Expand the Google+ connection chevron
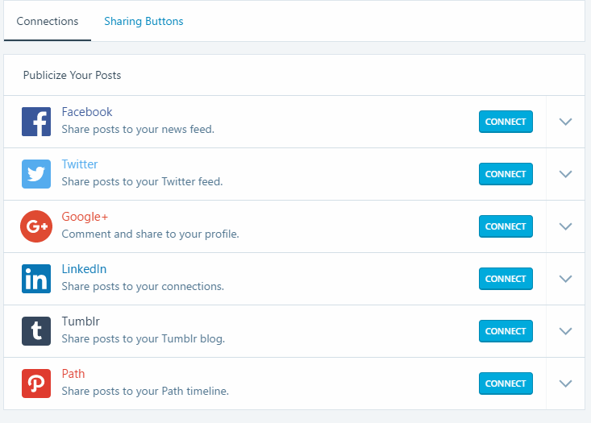This screenshot has height=423, width=591. coord(565,226)
